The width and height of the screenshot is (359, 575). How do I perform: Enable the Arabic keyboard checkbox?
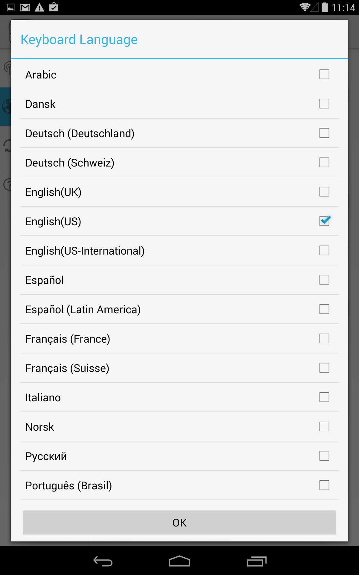coord(324,74)
